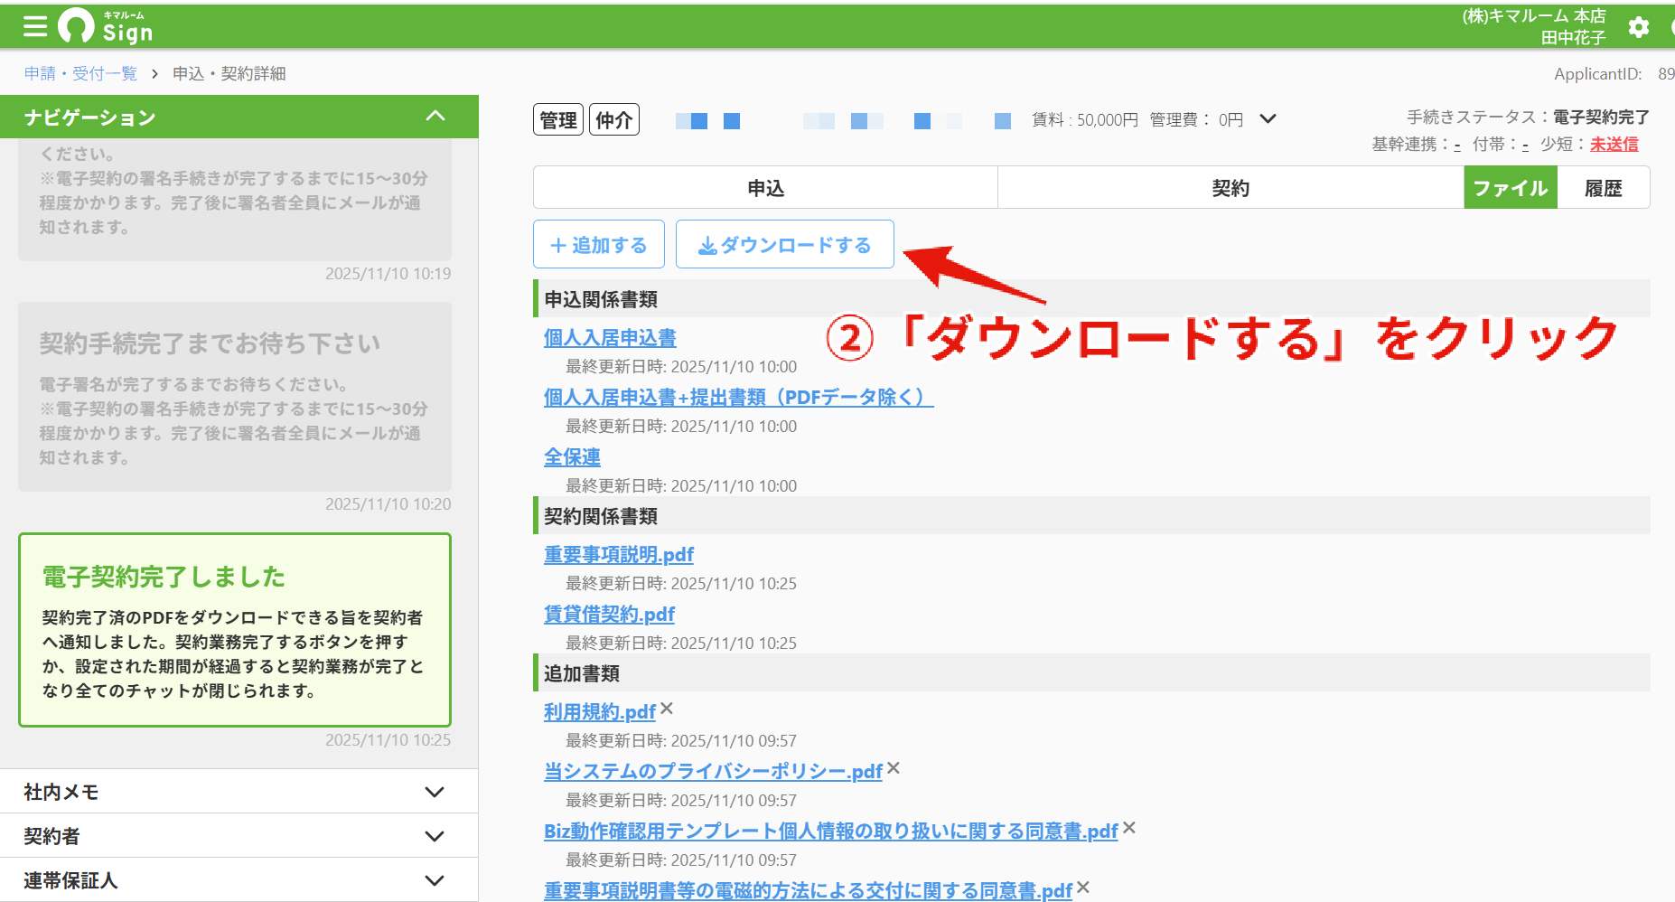Collapse the ナビゲーション panel
The width and height of the screenshot is (1675, 902).
(x=435, y=117)
